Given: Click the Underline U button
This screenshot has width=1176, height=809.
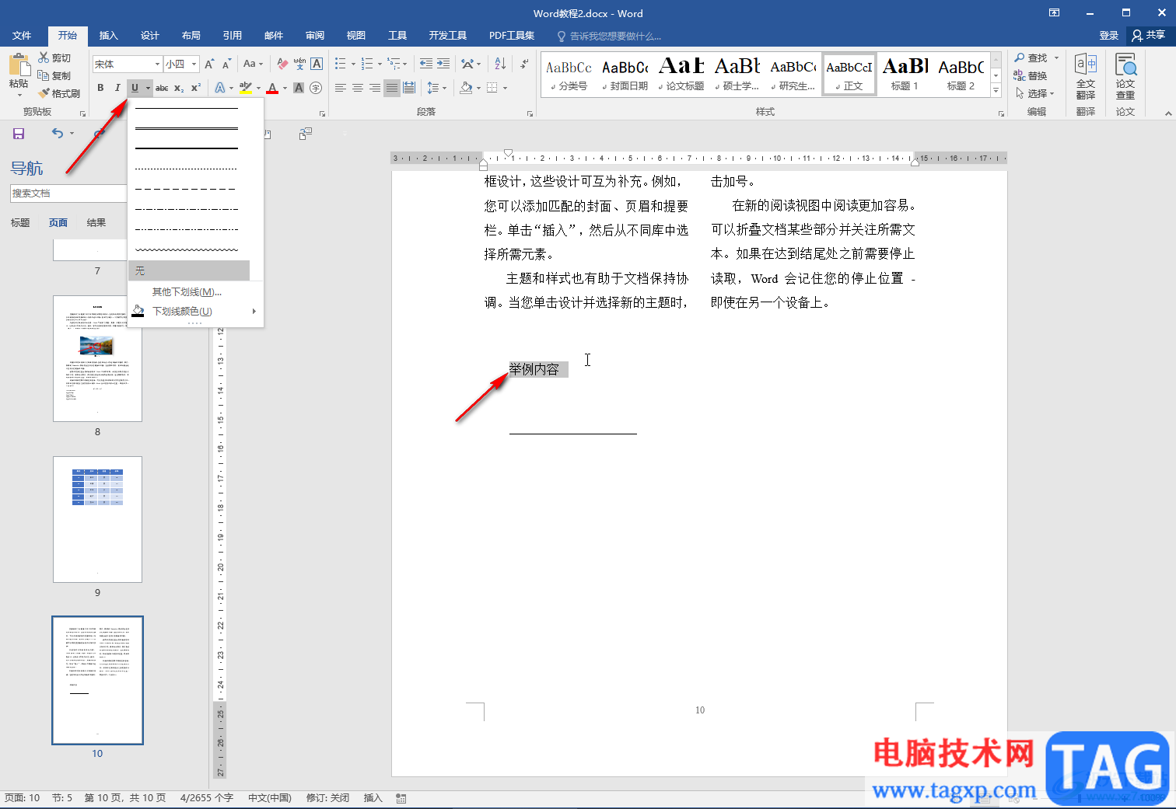Looking at the screenshot, I should pyautogui.click(x=135, y=88).
